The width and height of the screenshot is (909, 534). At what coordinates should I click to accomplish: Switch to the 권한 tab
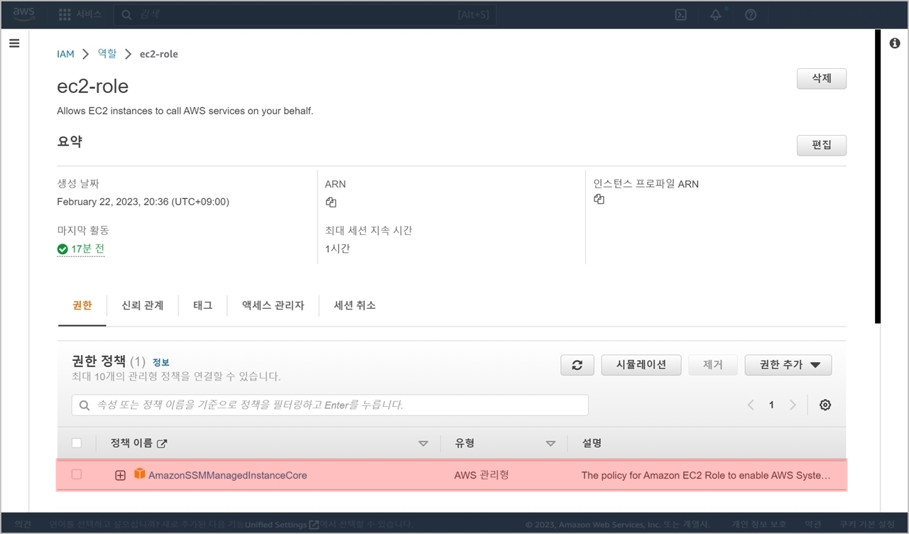[x=82, y=305]
